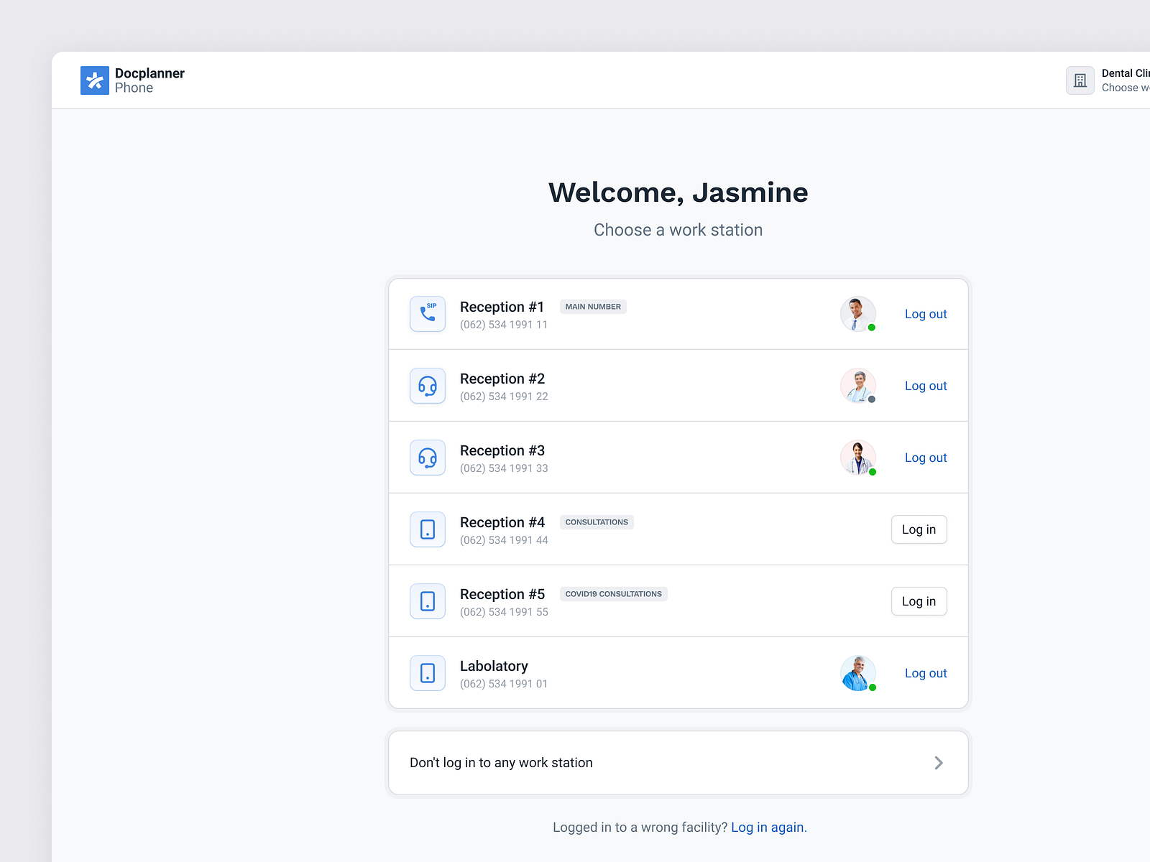Viewport: 1150px width, 862px height.
Task: Select the mobile device icon for Reception #5
Action: pos(427,601)
